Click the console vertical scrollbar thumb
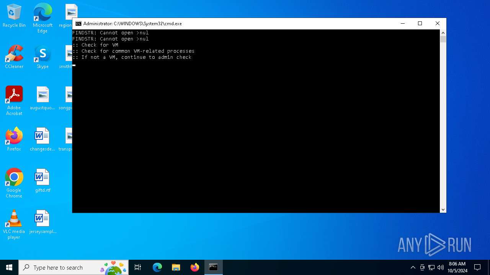 (x=443, y=39)
